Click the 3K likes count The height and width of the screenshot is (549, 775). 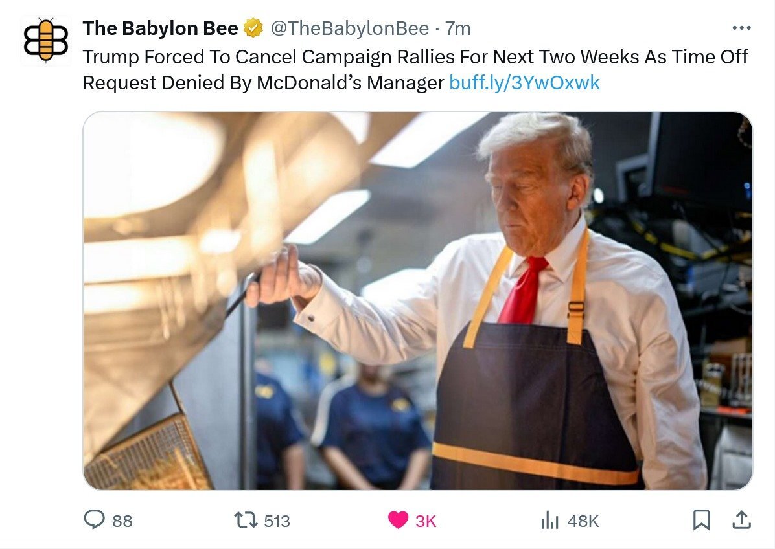[426, 521]
